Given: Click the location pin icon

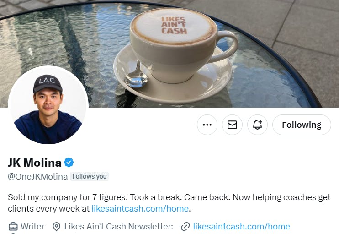Looking at the screenshot, I should tap(57, 227).
